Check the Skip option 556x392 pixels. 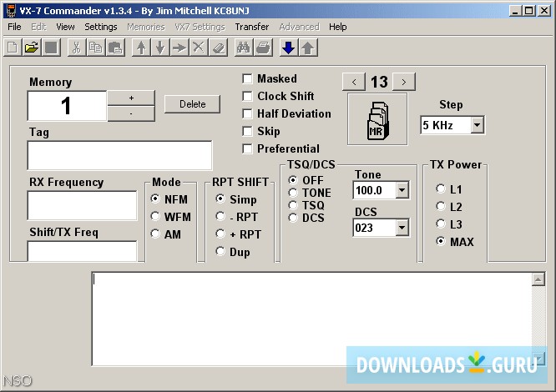tap(247, 131)
